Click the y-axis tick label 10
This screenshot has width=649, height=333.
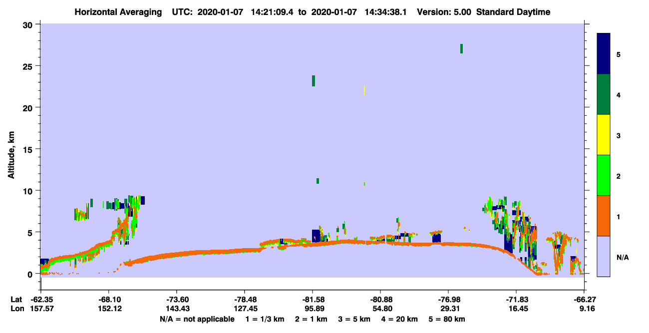click(29, 191)
